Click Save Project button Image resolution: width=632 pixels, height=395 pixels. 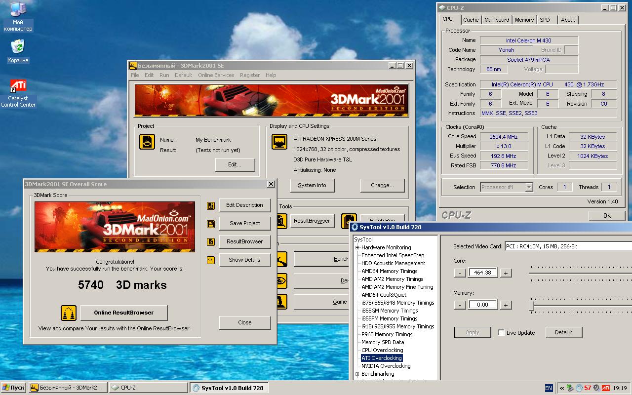pos(244,224)
